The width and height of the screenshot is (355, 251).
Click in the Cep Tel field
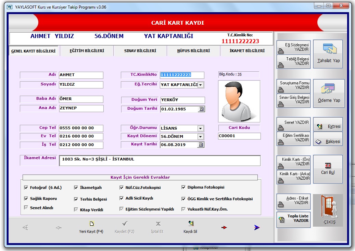81,128
